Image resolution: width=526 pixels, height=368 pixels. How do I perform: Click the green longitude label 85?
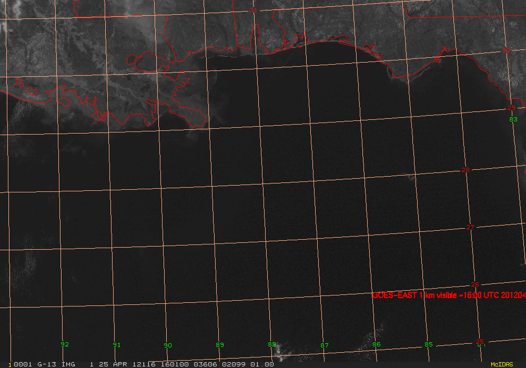coord(428,344)
